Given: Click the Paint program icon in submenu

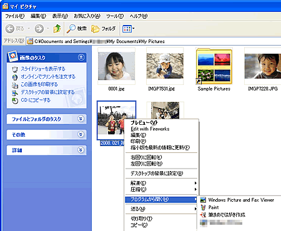Looking at the screenshot, I should (x=203, y=207).
